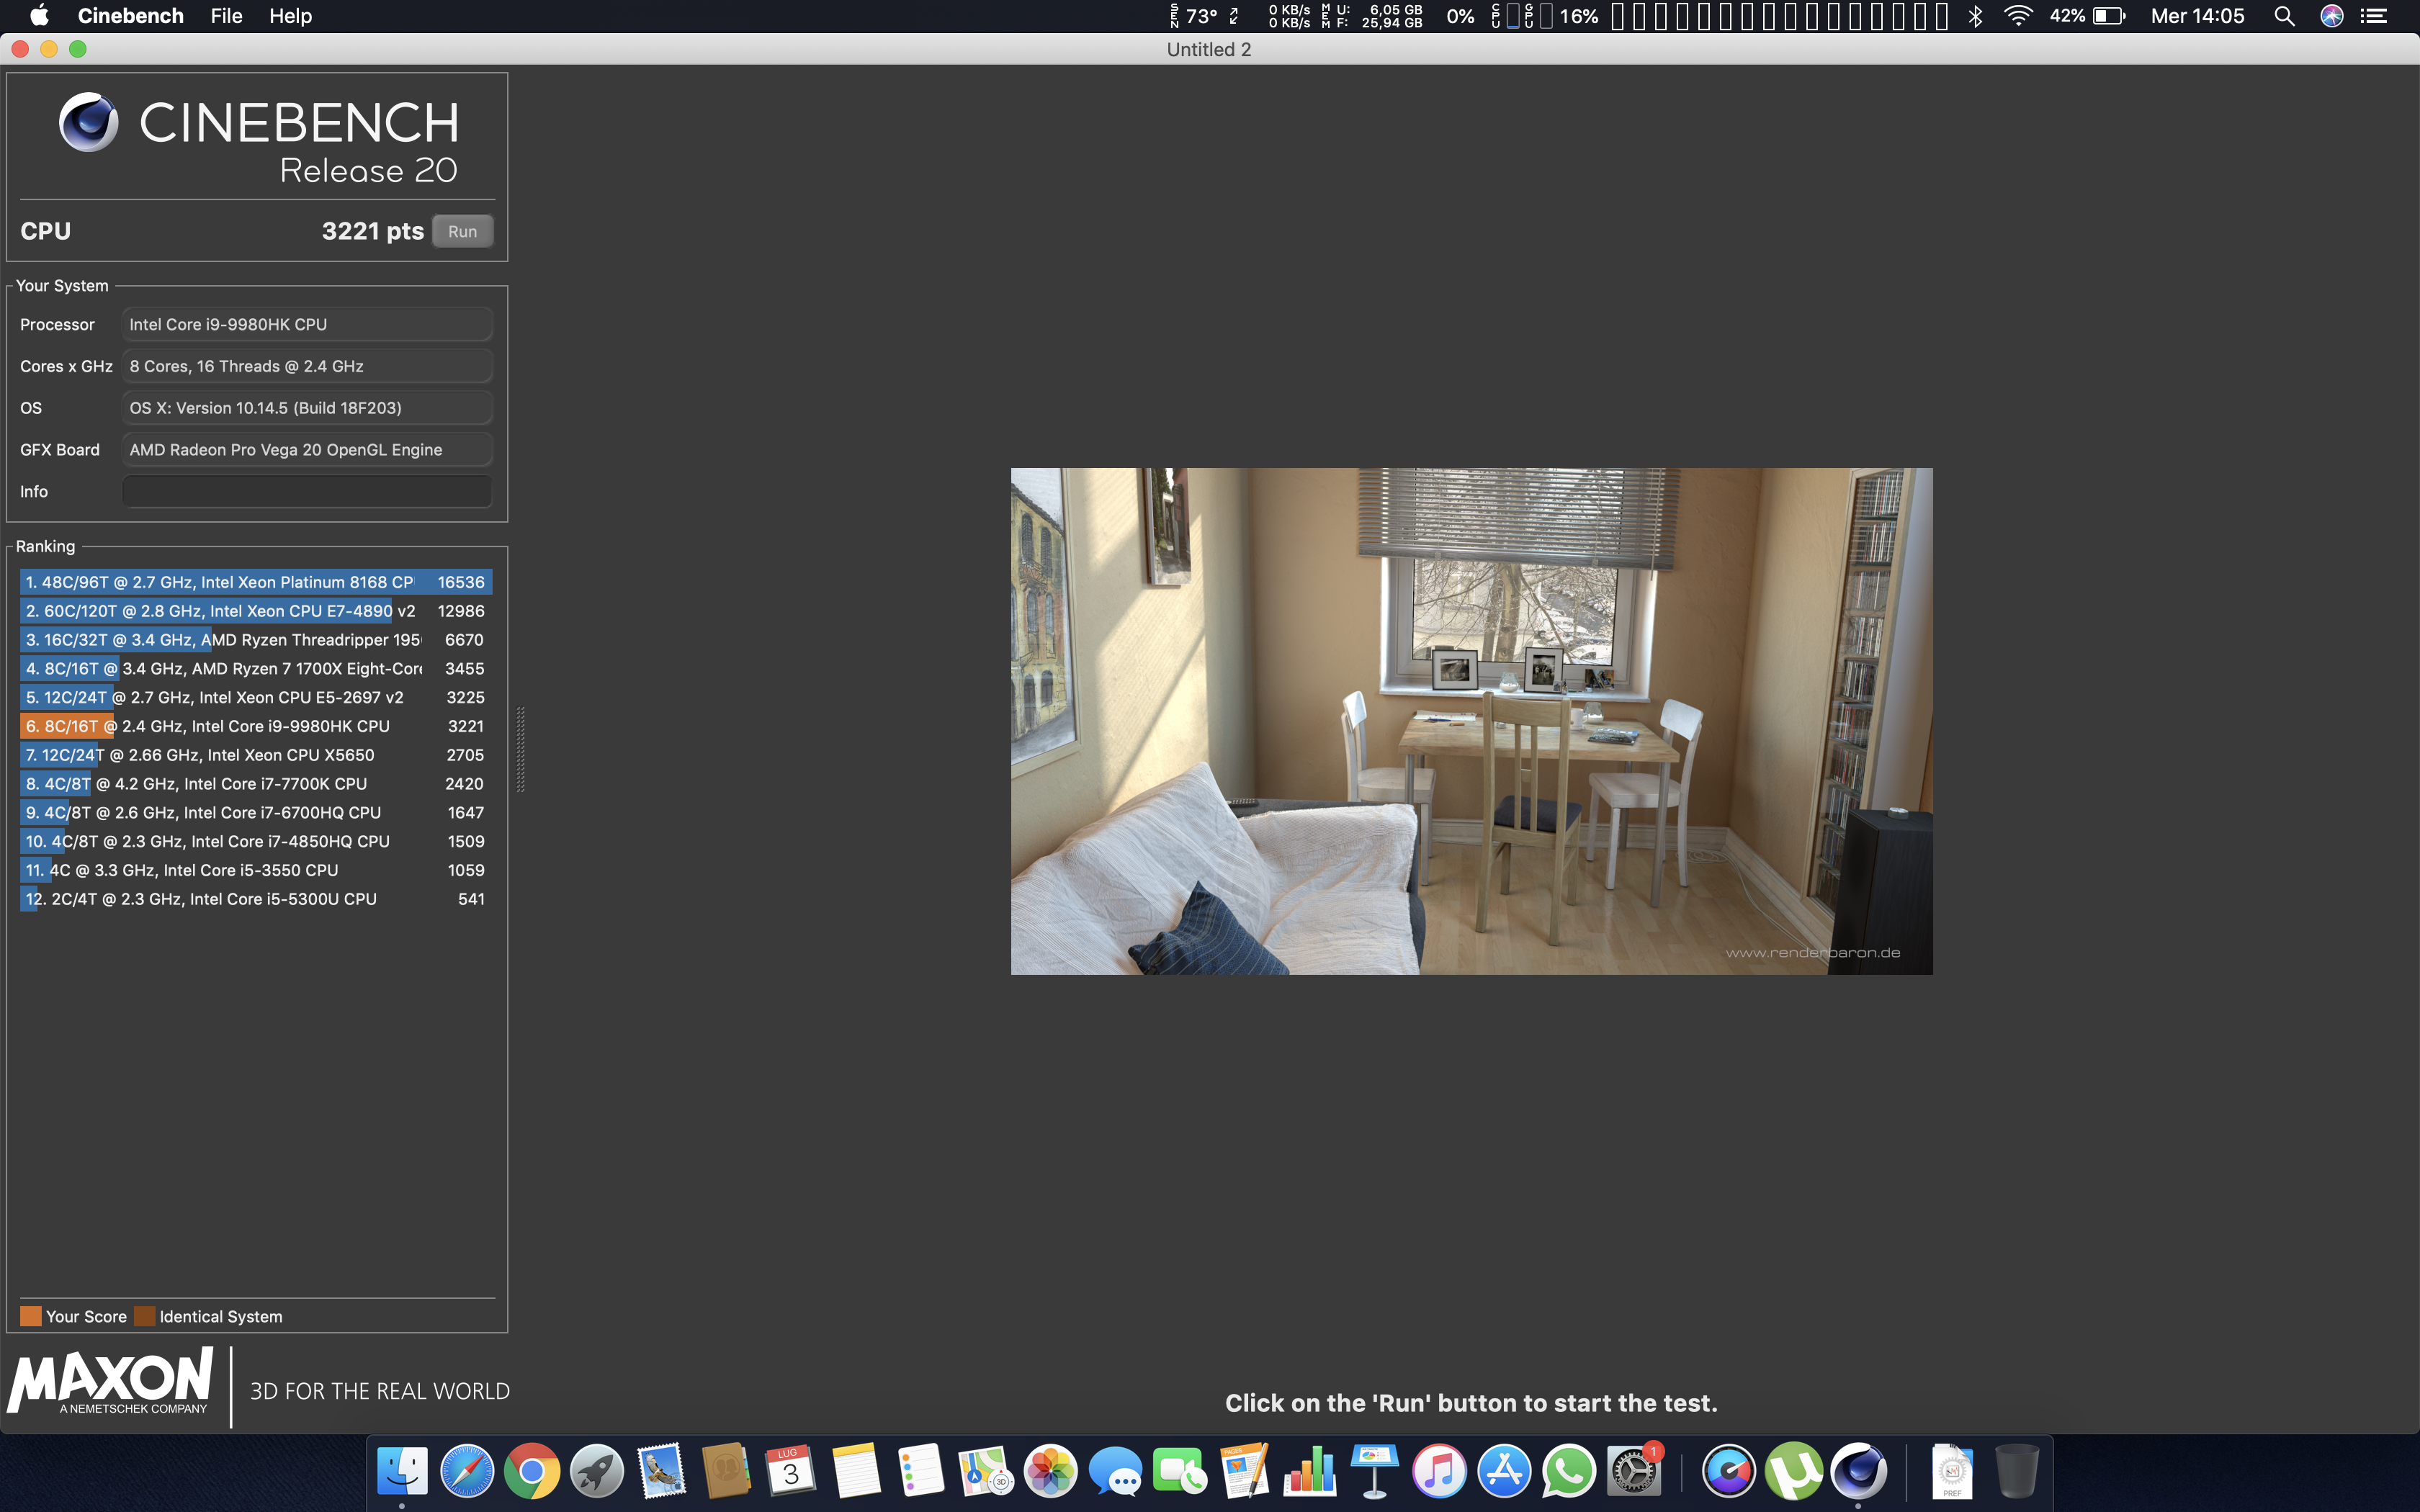This screenshot has width=2420, height=1512.
Task: Select ranking entry Intel Xeon Platinum 8168
Action: pyautogui.click(x=256, y=582)
